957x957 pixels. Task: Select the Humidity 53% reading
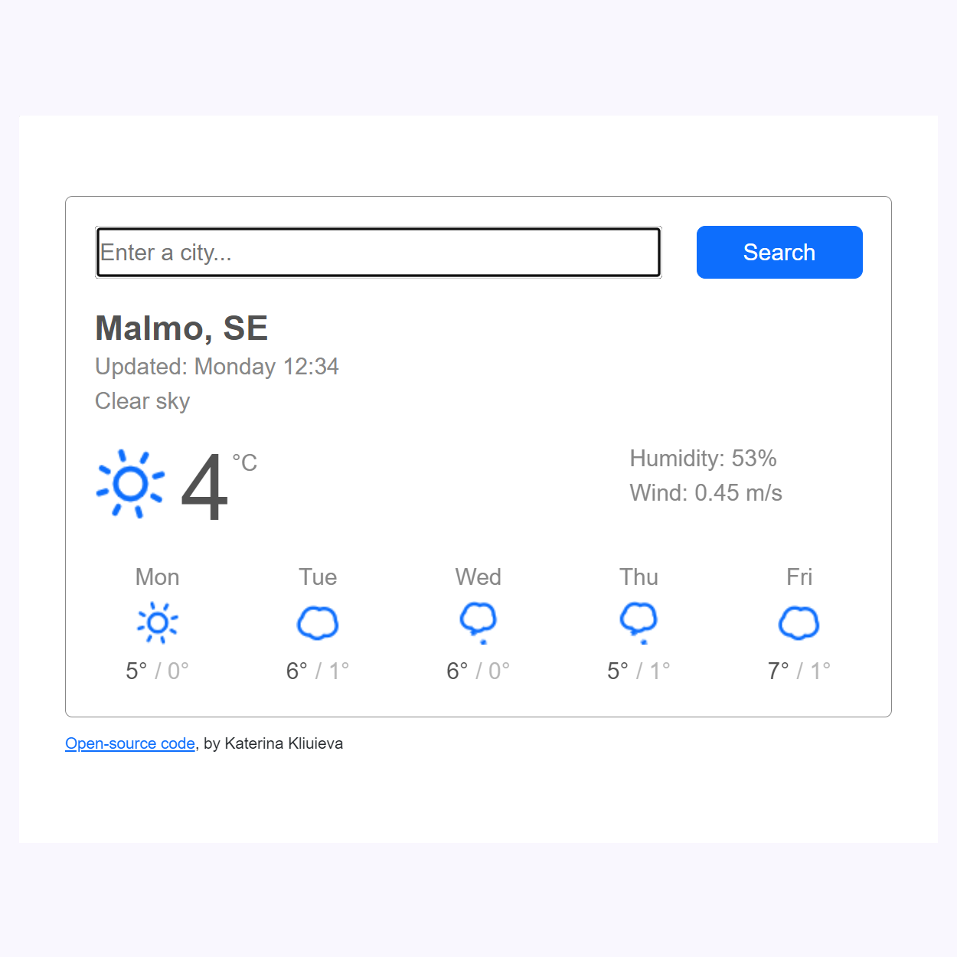703,458
